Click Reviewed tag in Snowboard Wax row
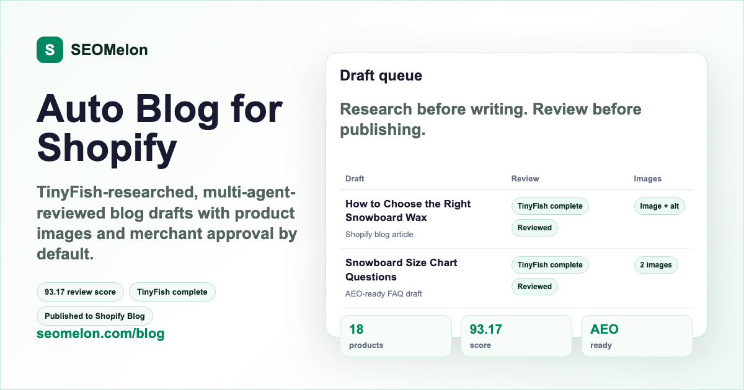The width and height of the screenshot is (744, 390). (534, 228)
